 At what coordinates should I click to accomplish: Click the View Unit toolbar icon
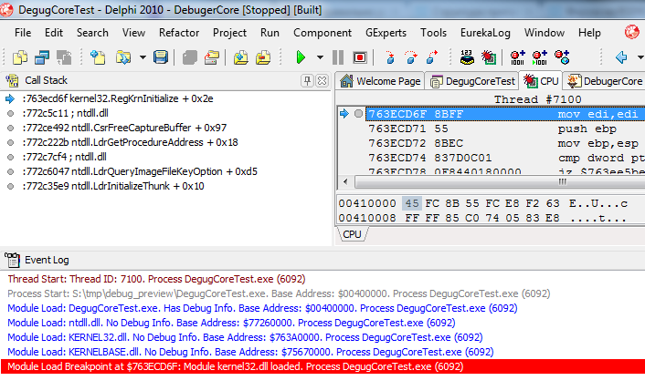tap(20, 57)
